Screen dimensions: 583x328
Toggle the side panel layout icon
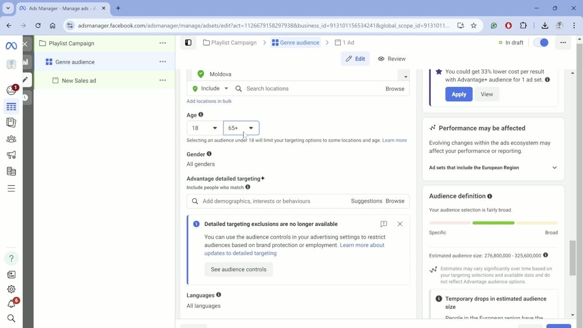[188, 42]
